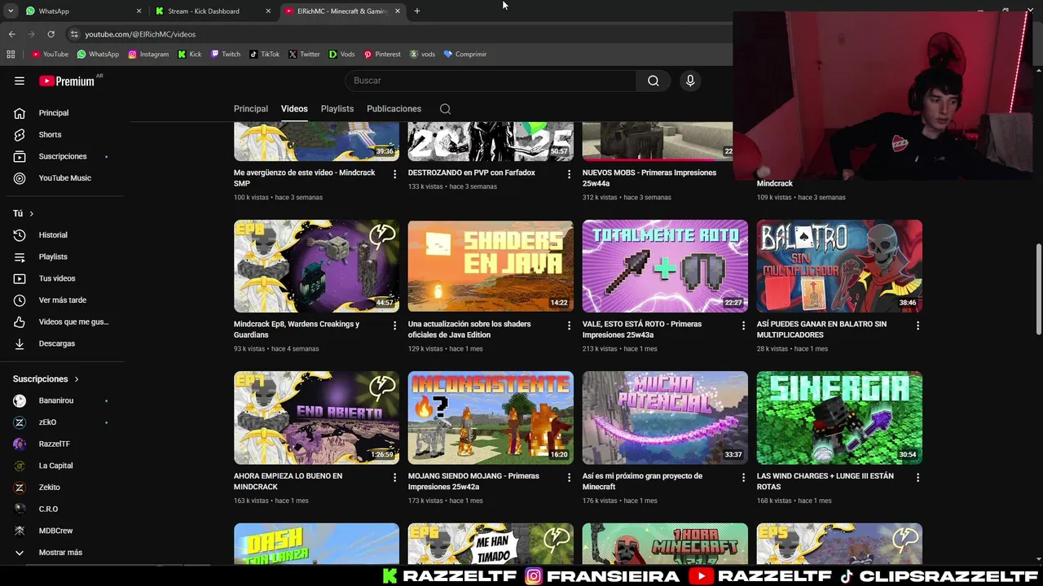Switch to Principal channel tab
The height and width of the screenshot is (586, 1043).
251,109
